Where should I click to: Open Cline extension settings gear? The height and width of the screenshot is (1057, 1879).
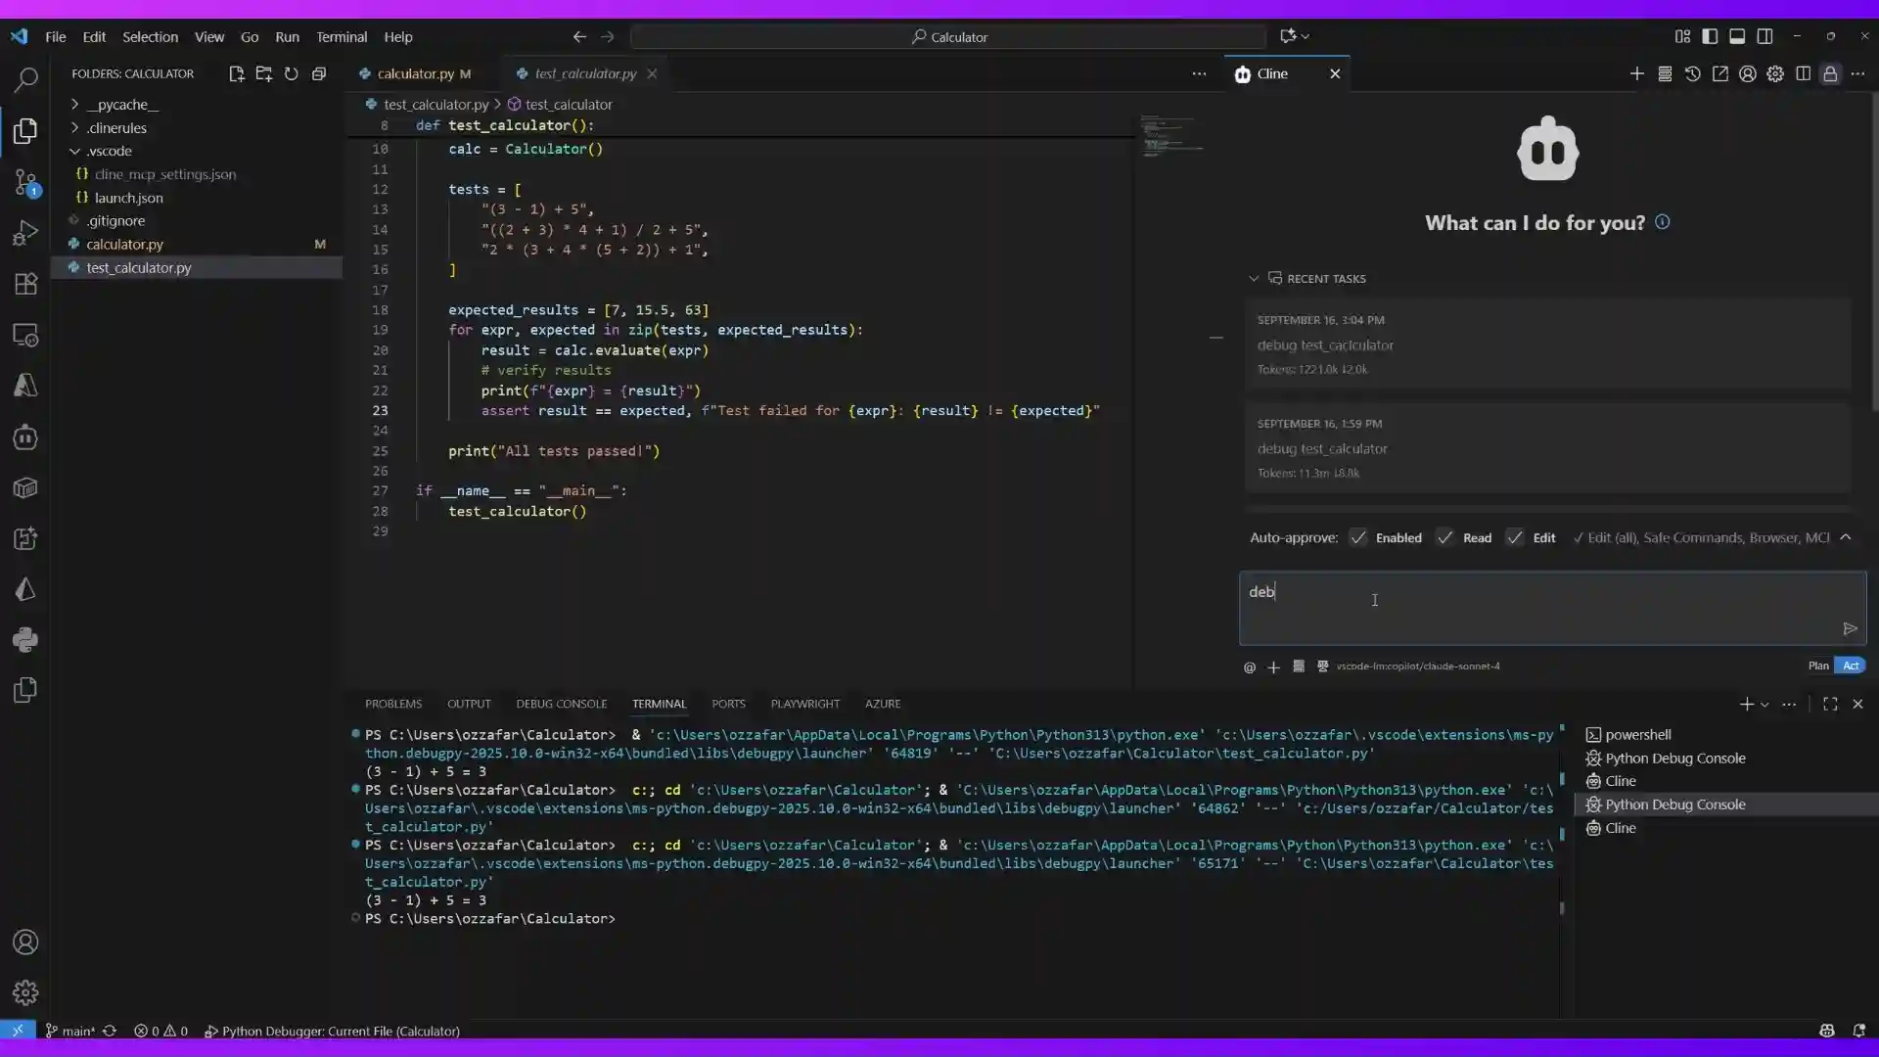pyautogui.click(x=1777, y=73)
